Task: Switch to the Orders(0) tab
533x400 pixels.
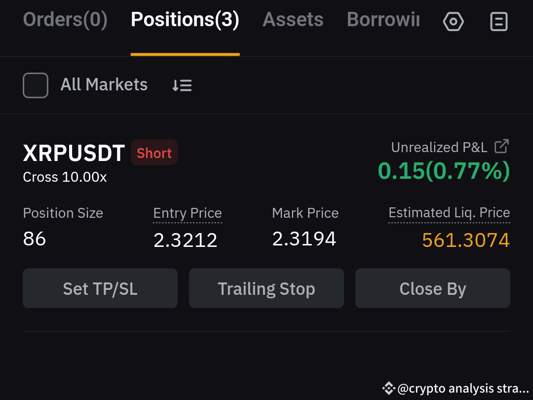Action: coord(65,19)
